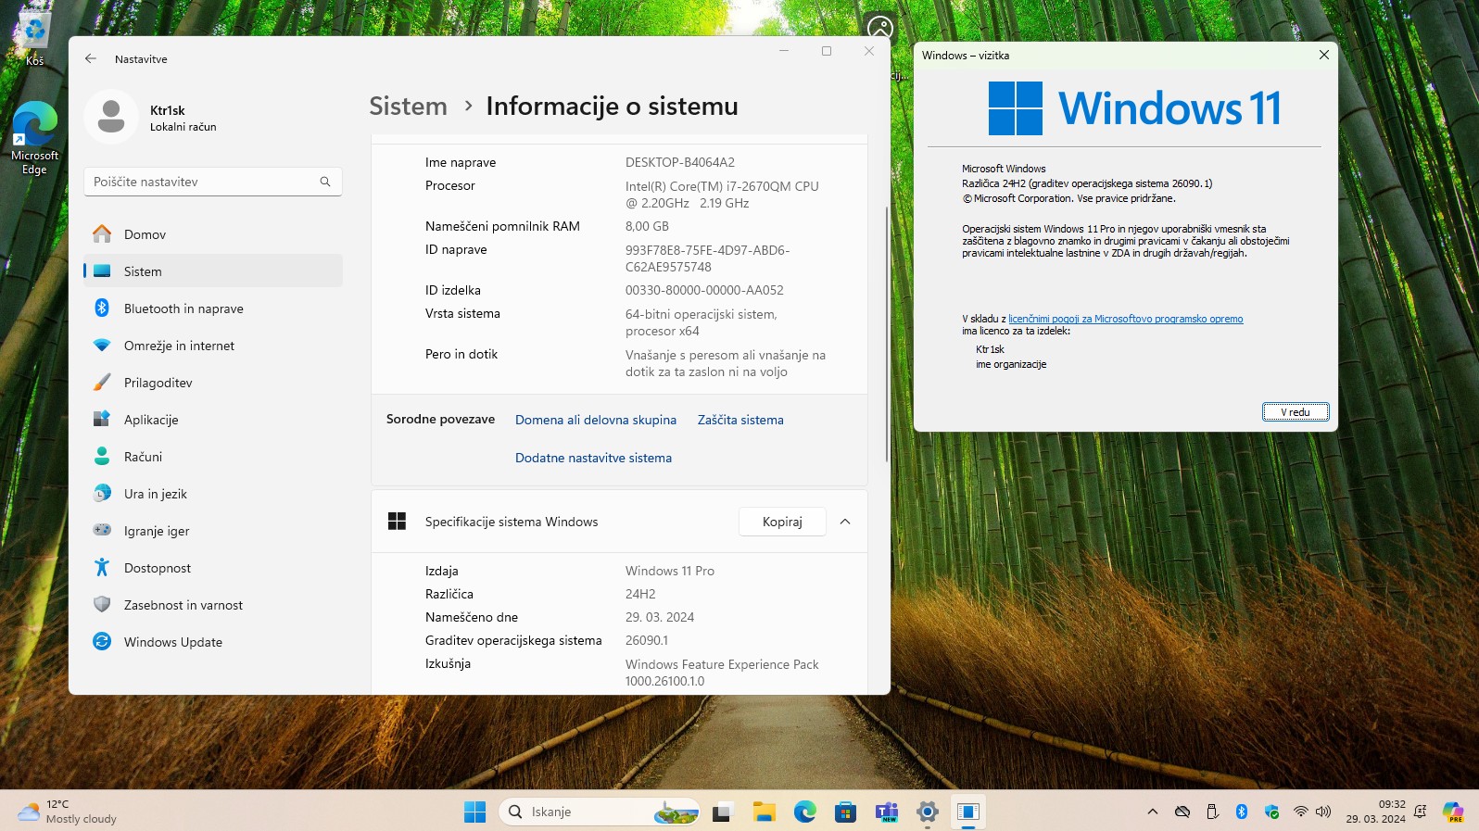Open Microsoft Edge desktop shortcut
The height and width of the screenshot is (831, 1479).
click(34, 137)
